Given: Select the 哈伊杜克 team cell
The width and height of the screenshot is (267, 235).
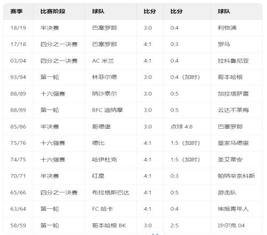Looking at the screenshot, I should 105,160.
